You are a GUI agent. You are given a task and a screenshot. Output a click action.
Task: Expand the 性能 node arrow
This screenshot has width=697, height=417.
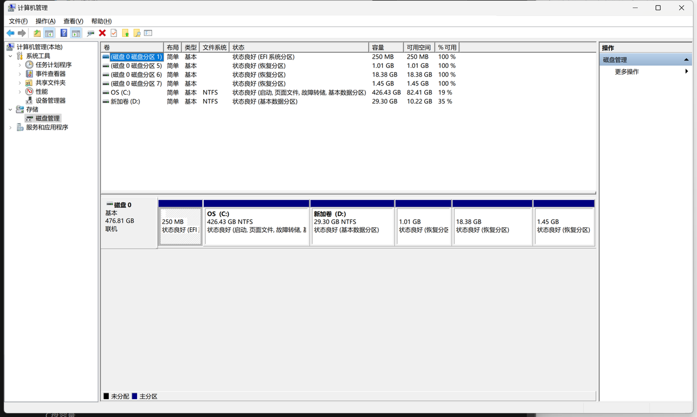coord(20,91)
